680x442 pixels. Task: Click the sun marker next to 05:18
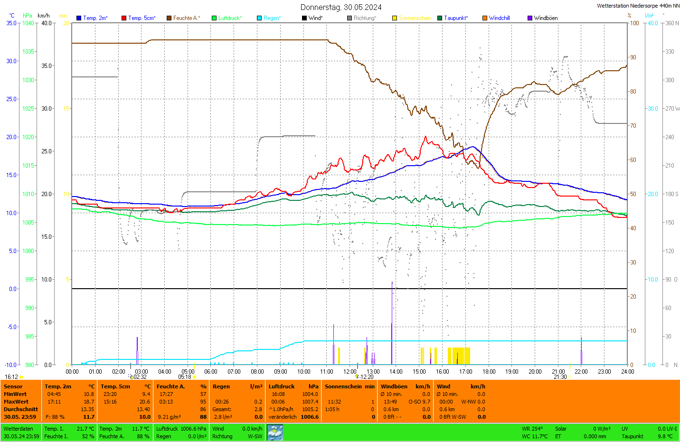[194, 377]
